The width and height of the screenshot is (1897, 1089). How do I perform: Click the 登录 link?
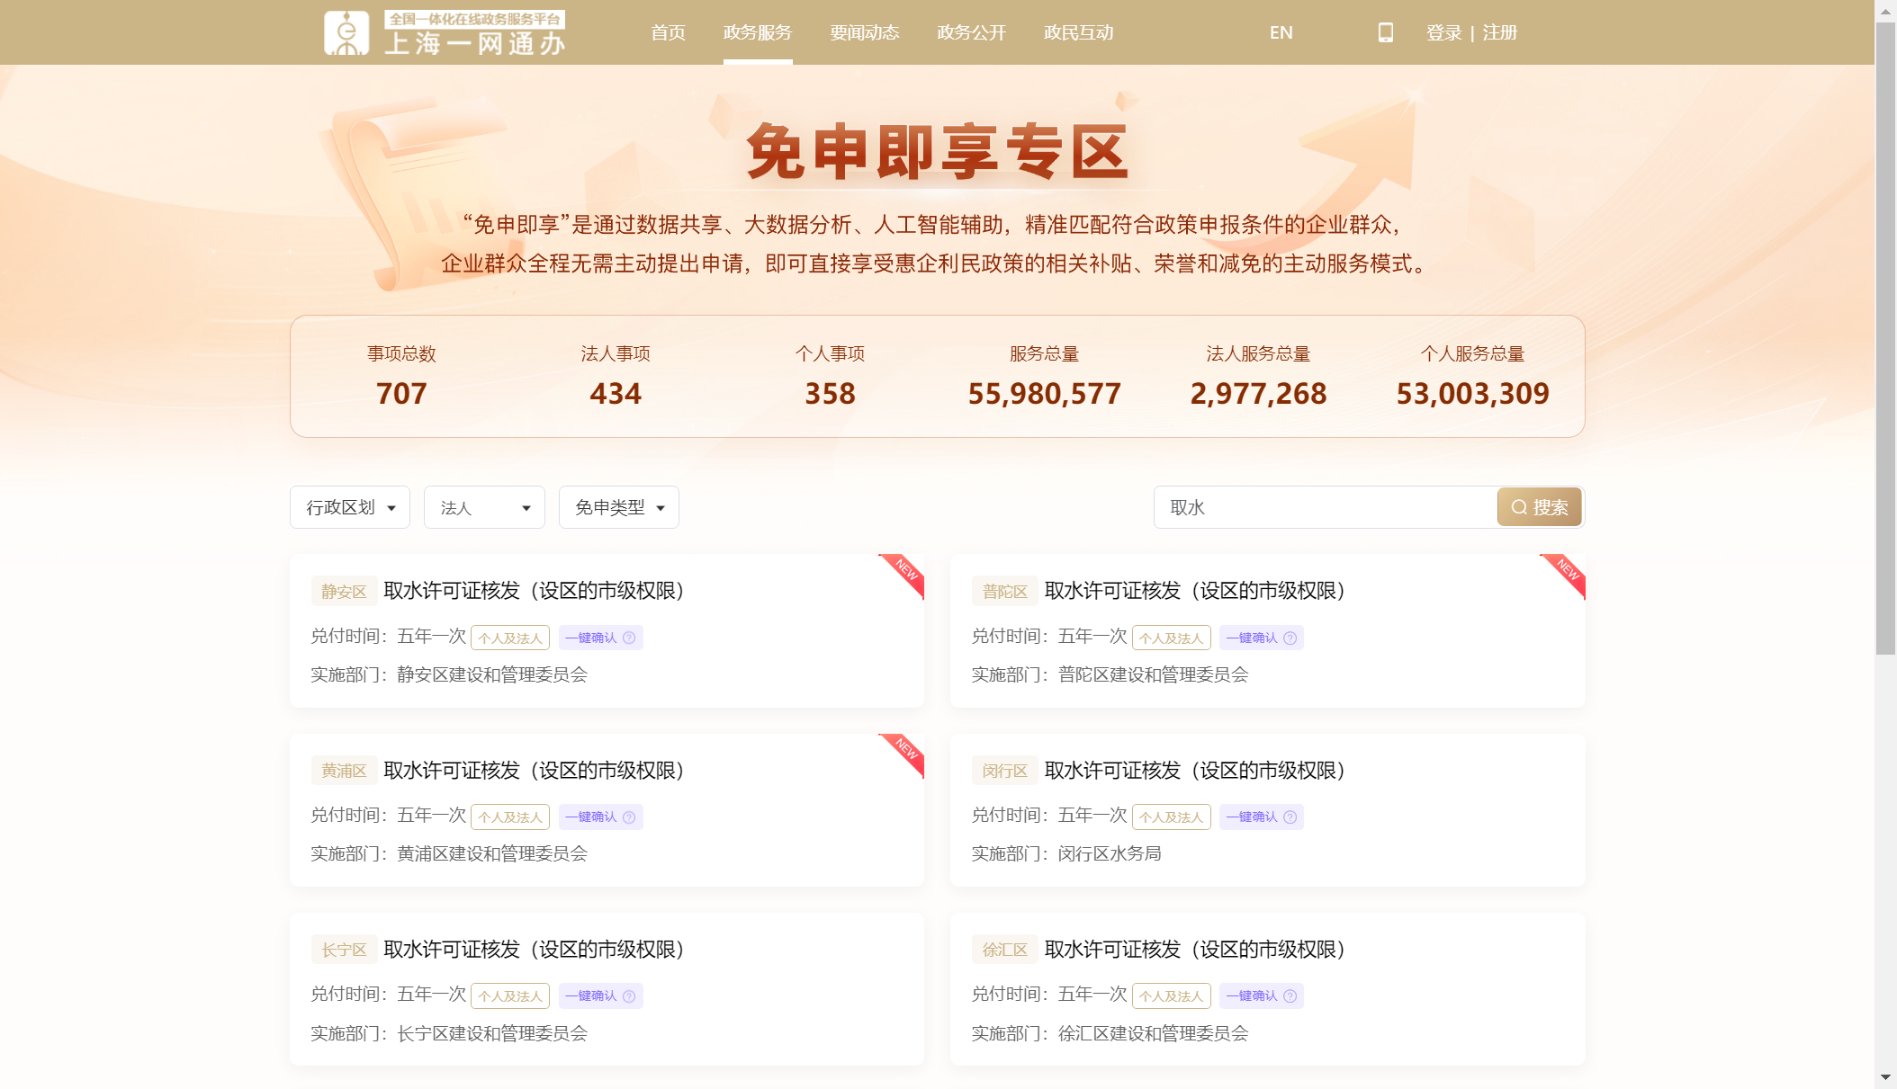[1443, 32]
